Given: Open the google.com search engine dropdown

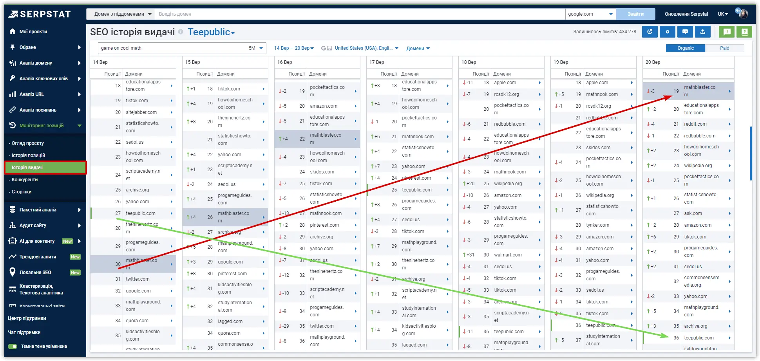Looking at the screenshot, I should (x=590, y=14).
